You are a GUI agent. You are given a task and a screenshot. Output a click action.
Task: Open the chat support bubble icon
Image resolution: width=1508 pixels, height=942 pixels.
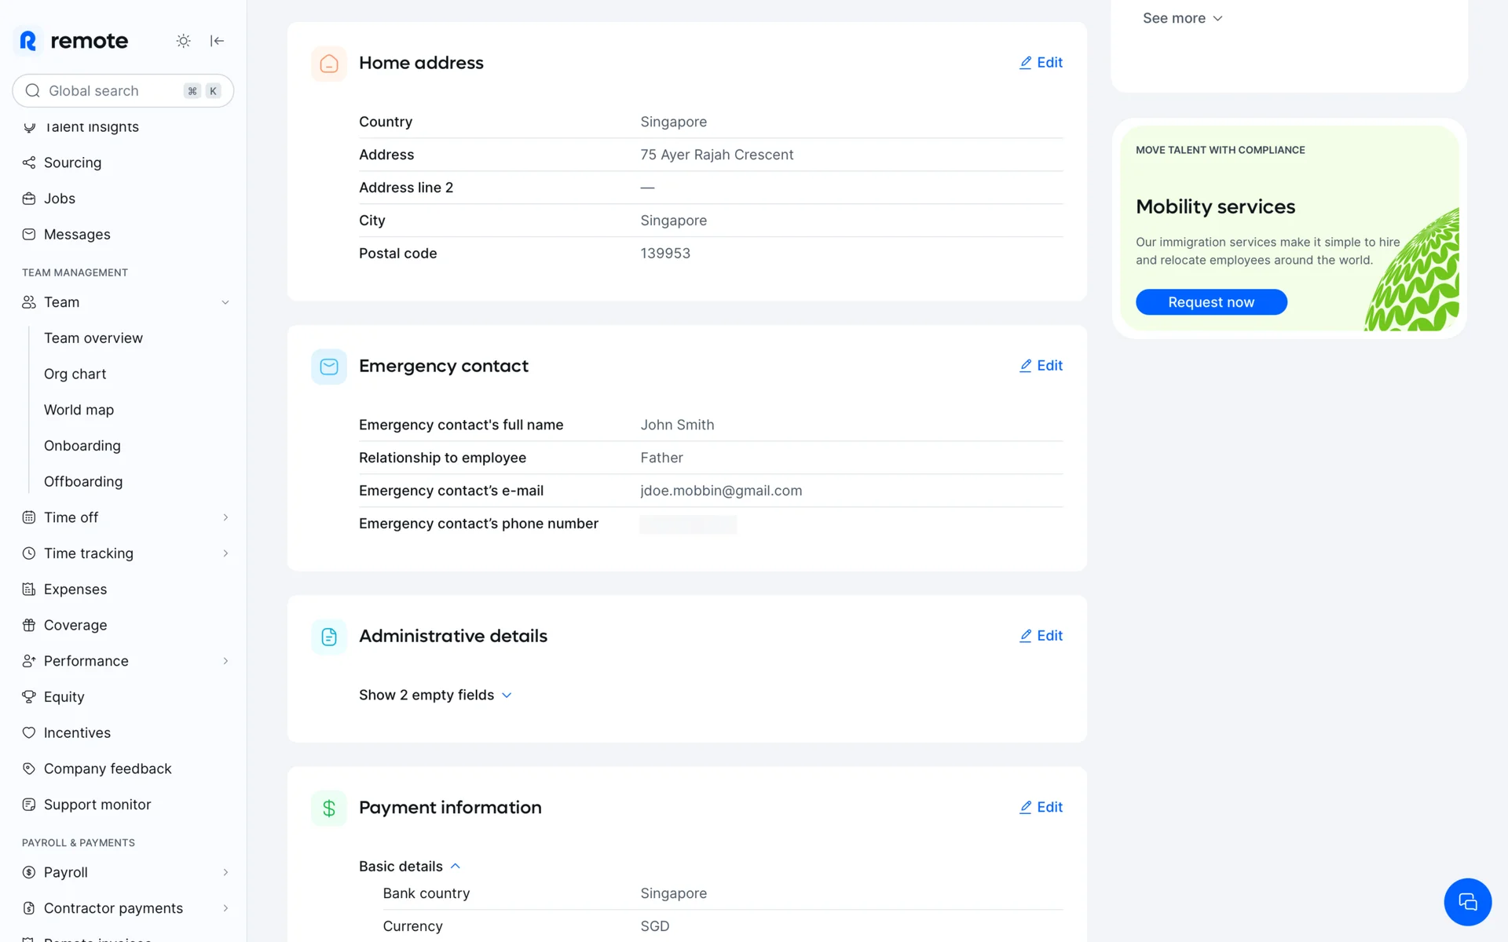[x=1466, y=902]
